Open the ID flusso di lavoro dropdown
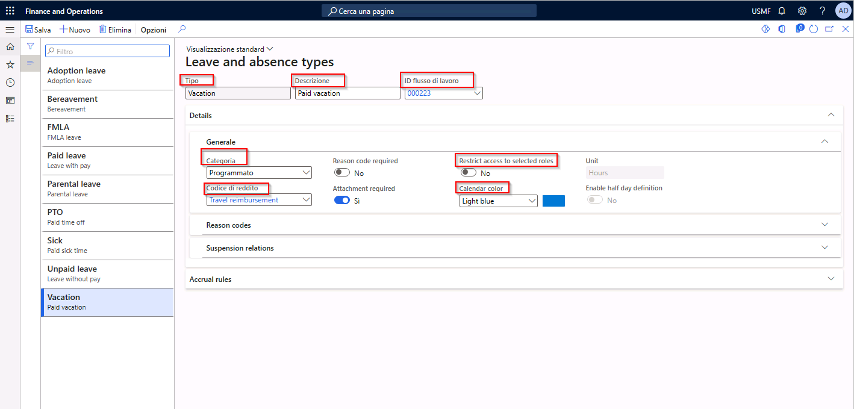The image size is (854, 409). click(x=477, y=93)
